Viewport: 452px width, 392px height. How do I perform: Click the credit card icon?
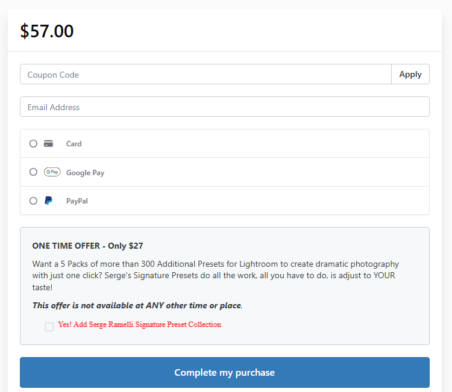49,143
